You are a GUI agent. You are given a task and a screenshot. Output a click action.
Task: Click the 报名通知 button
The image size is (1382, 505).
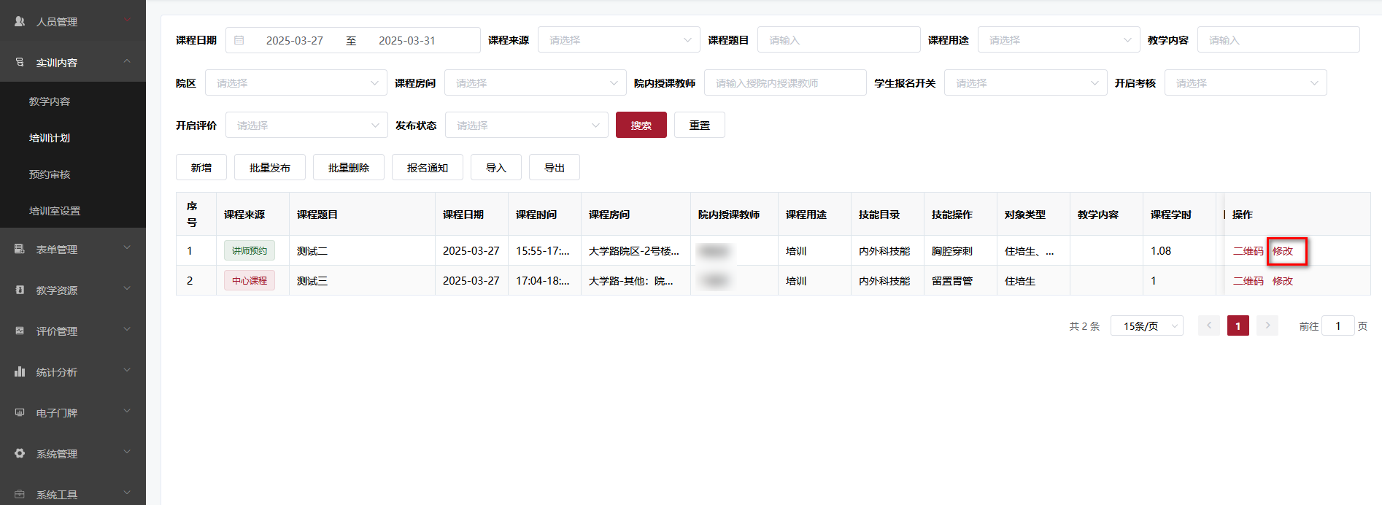click(x=428, y=168)
